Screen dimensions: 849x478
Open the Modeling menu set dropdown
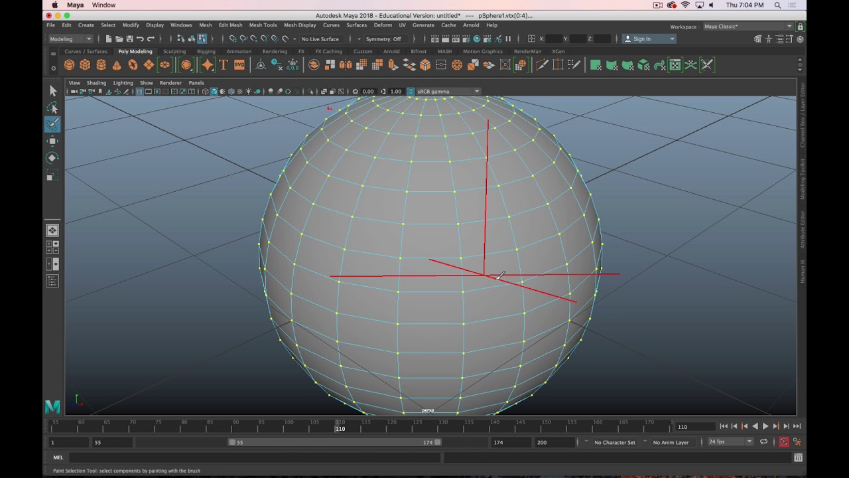70,39
